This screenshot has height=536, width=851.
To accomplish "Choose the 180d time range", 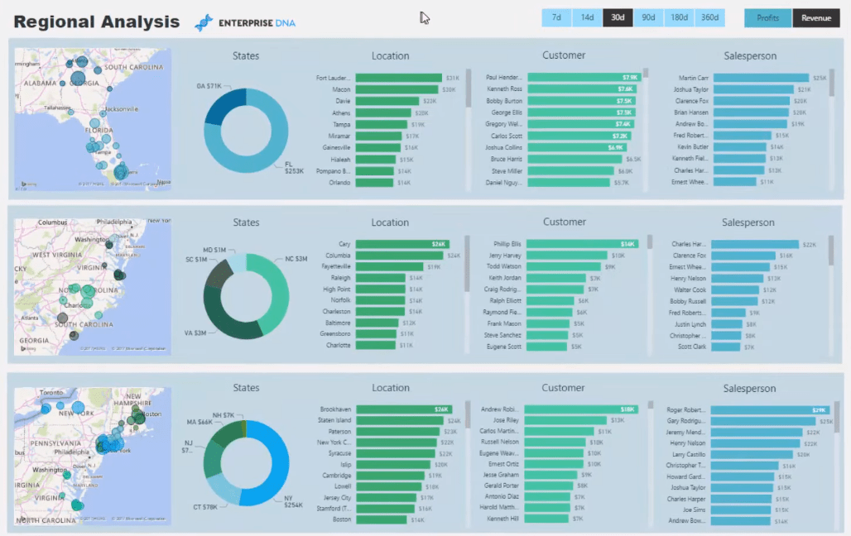I will tap(679, 18).
